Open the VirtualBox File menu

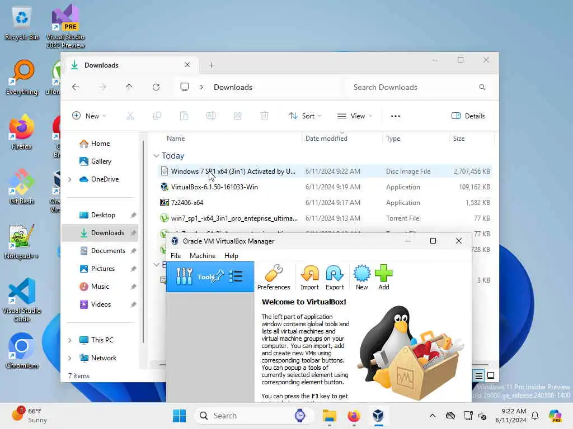176,256
